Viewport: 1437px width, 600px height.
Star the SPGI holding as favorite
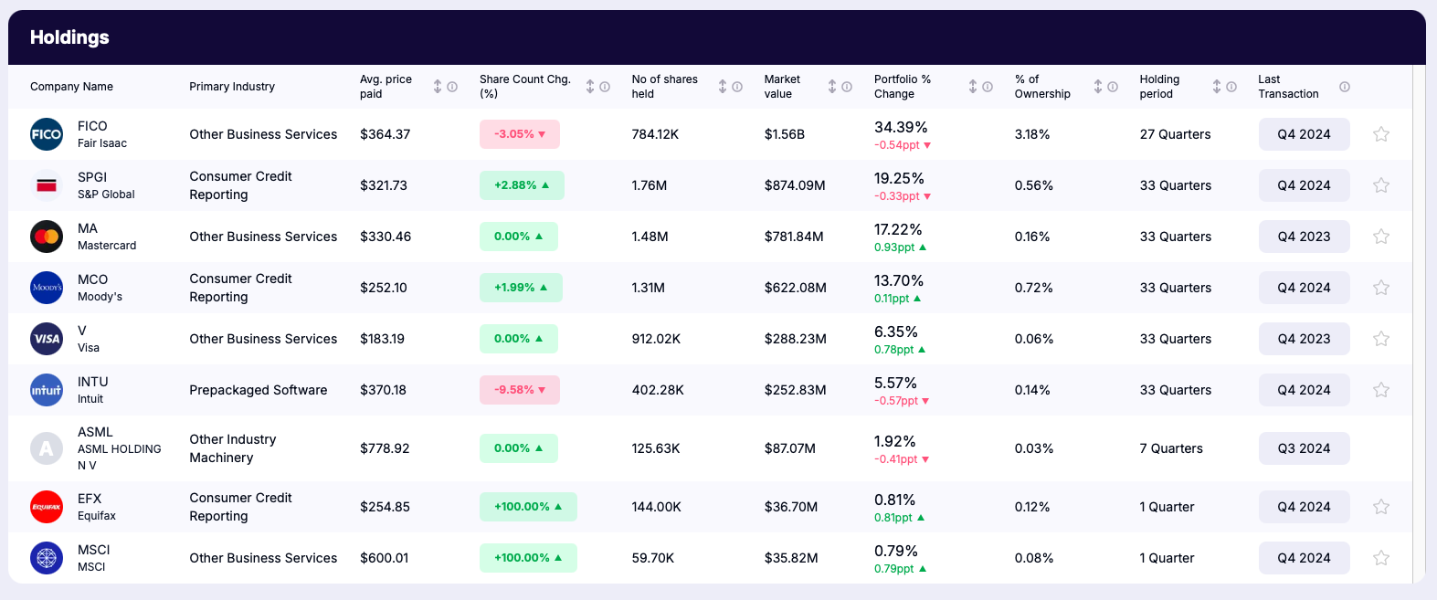(1381, 185)
